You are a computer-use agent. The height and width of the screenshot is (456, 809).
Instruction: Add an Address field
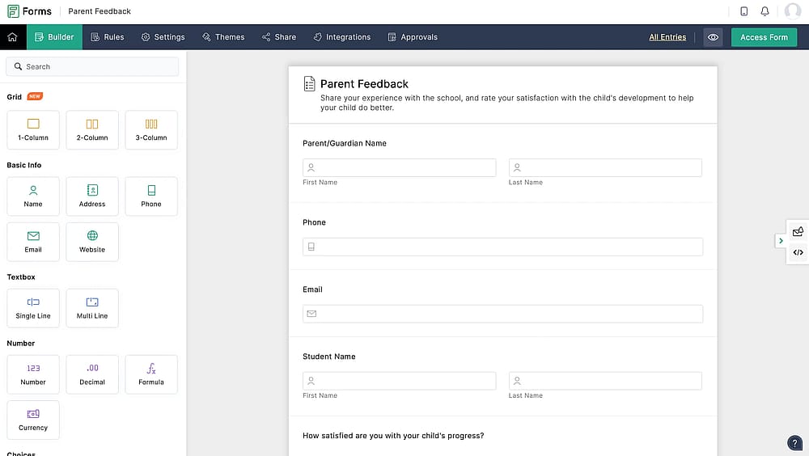pos(92,196)
